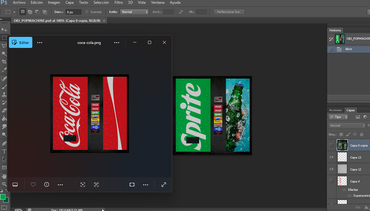Image resolution: width=370 pixels, height=211 pixels.
Task: Select the Pen tool
Action: click(x=4, y=143)
